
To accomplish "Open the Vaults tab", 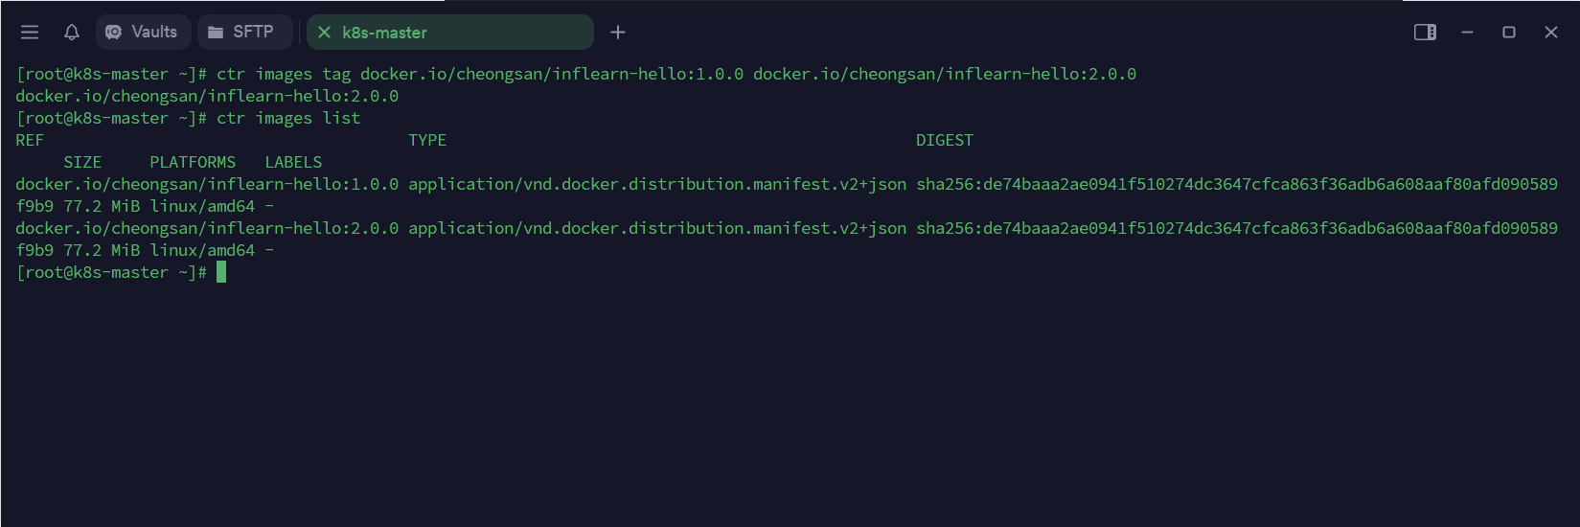I will tap(143, 33).
